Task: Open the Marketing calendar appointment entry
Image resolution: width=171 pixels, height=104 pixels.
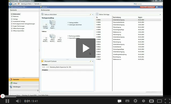Action: tap(60, 67)
